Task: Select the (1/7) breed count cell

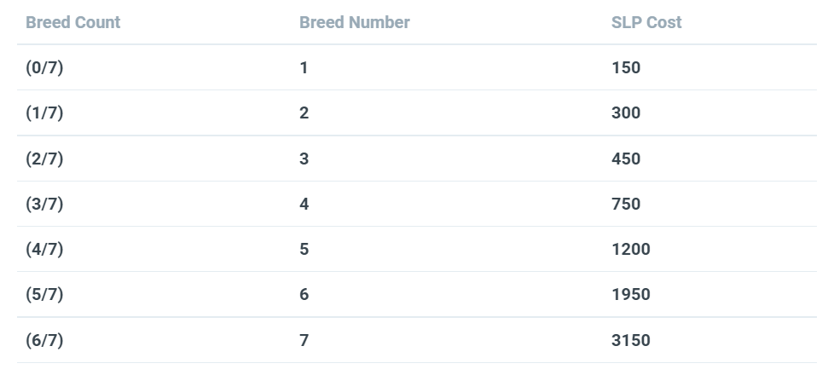Action: point(44,112)
